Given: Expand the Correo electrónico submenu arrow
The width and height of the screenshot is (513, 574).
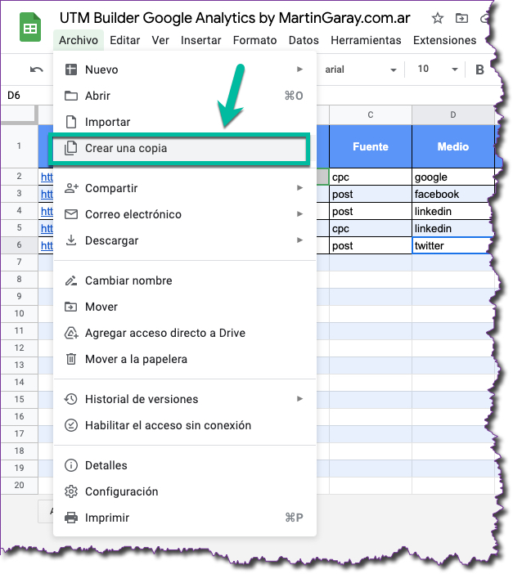Looking at the screenshot, I should pyautogui.click(x=300, y=213).
